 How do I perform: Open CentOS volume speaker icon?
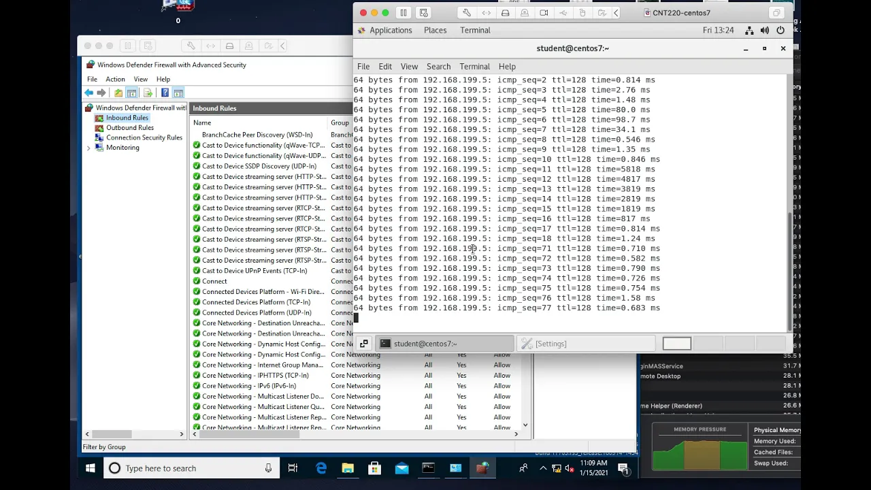coord(765,30)
